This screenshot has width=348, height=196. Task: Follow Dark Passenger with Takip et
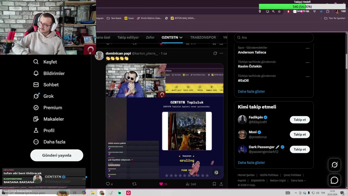[x=300, y=149]
